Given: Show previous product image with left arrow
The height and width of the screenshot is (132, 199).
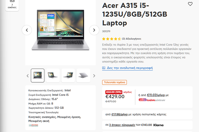Looking at the screenshot, I should (27, 30).
